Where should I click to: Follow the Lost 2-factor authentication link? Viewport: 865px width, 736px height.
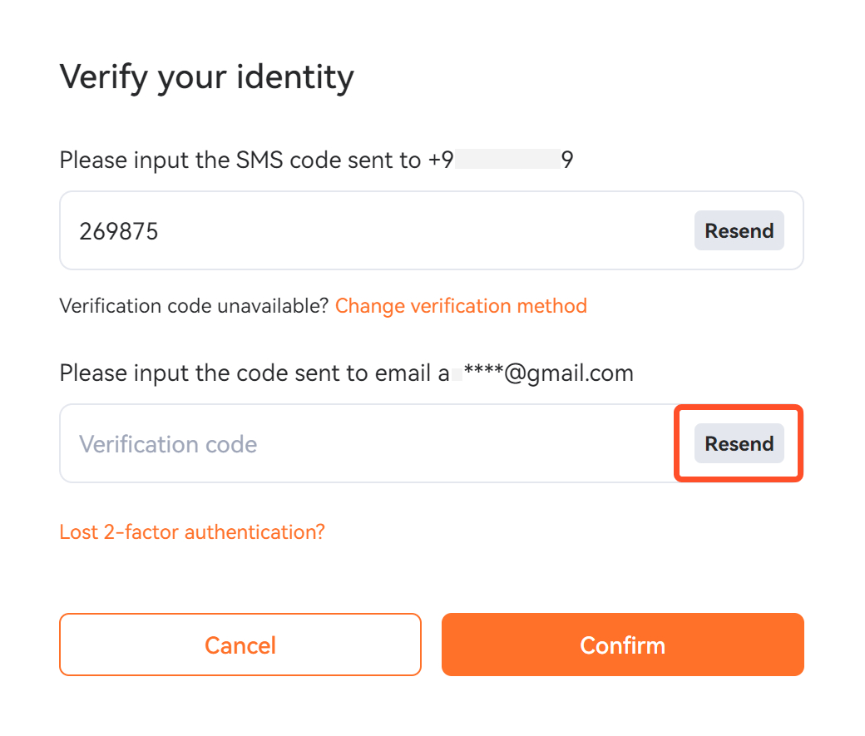(192, 532)
